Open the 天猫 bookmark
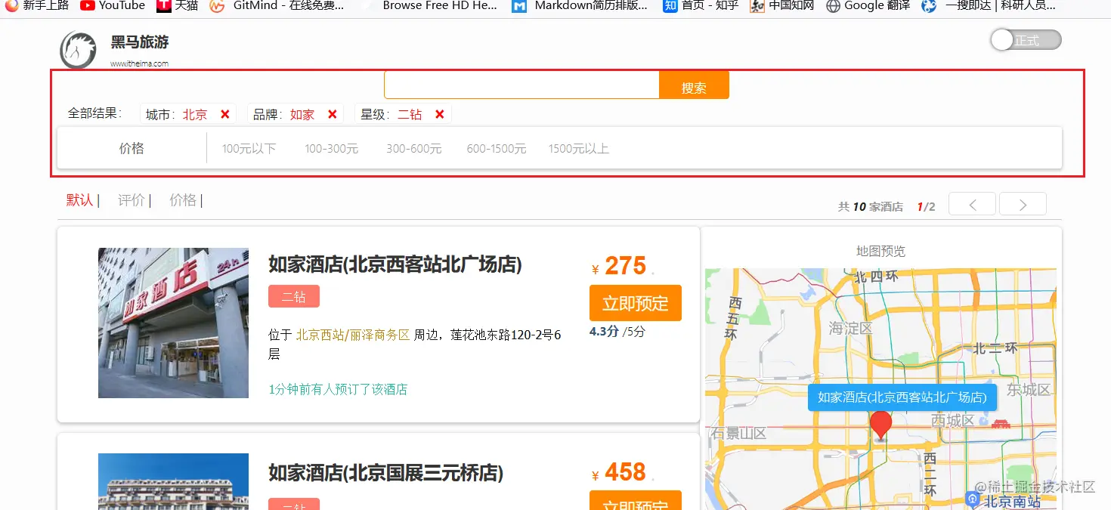 coord(178,5)
